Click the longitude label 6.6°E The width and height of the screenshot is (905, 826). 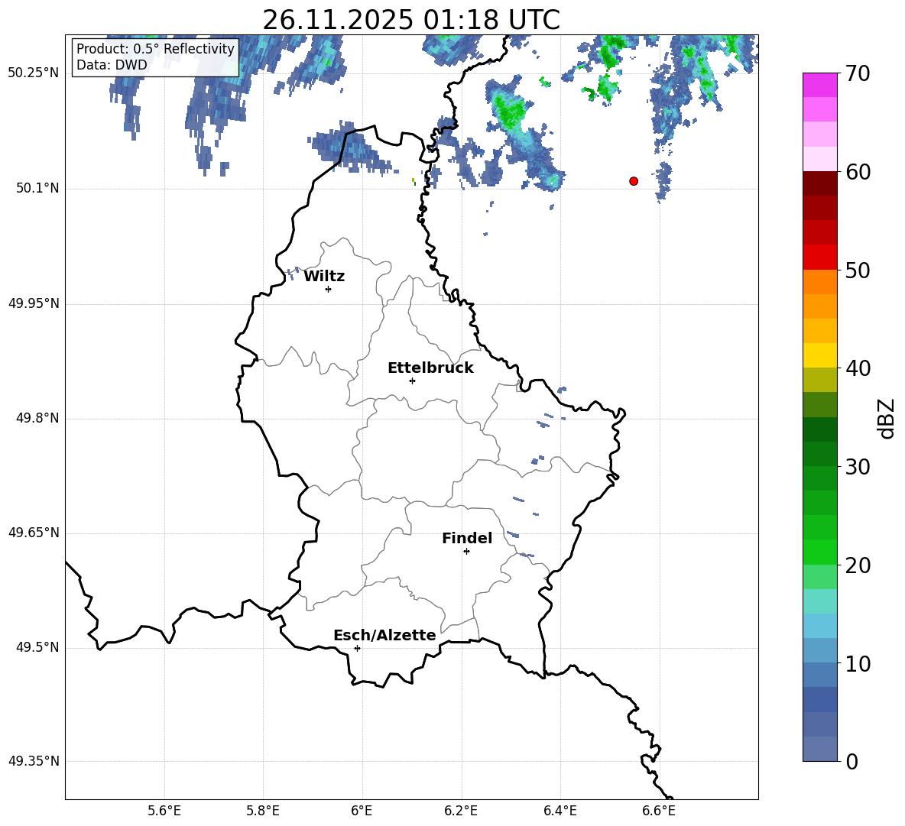(659, 811)
